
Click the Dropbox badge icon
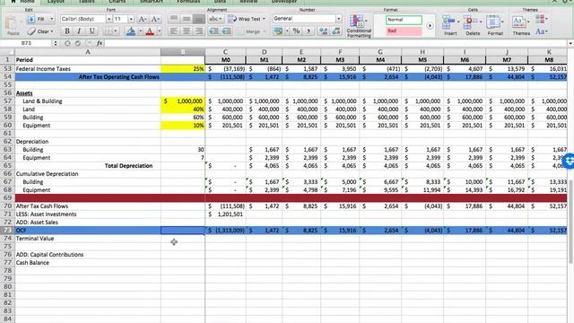(569, 161)
